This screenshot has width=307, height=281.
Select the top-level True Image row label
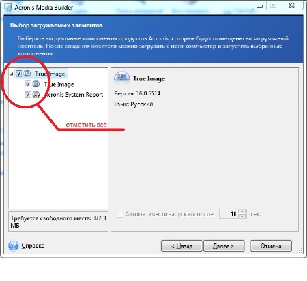coord(50,74)
